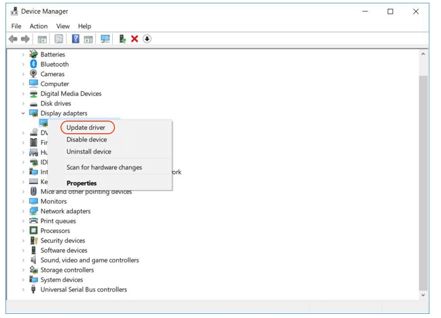Click the Update driver software toolbar icon
Viewport: 441px width, 318px height.
click(x=122, y=39)
